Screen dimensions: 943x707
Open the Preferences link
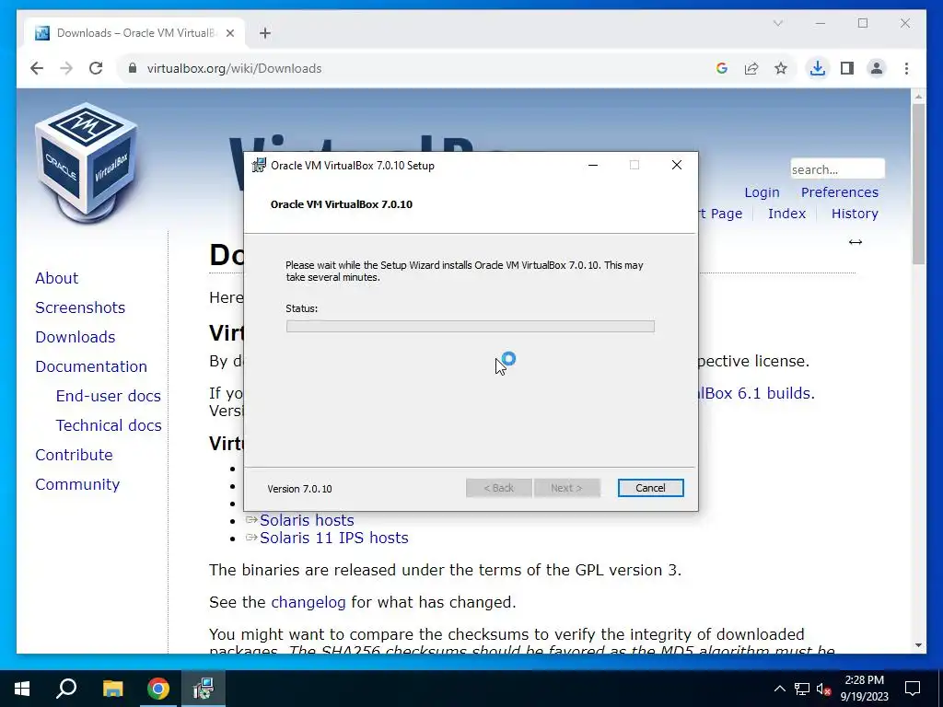(x=840, y=192)
